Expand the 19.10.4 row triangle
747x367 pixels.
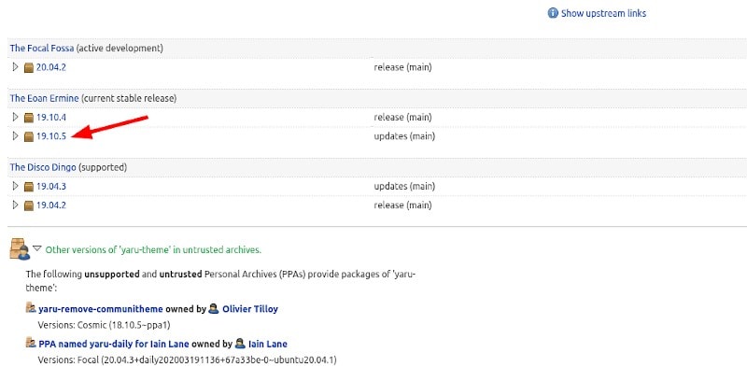[15, 117]
